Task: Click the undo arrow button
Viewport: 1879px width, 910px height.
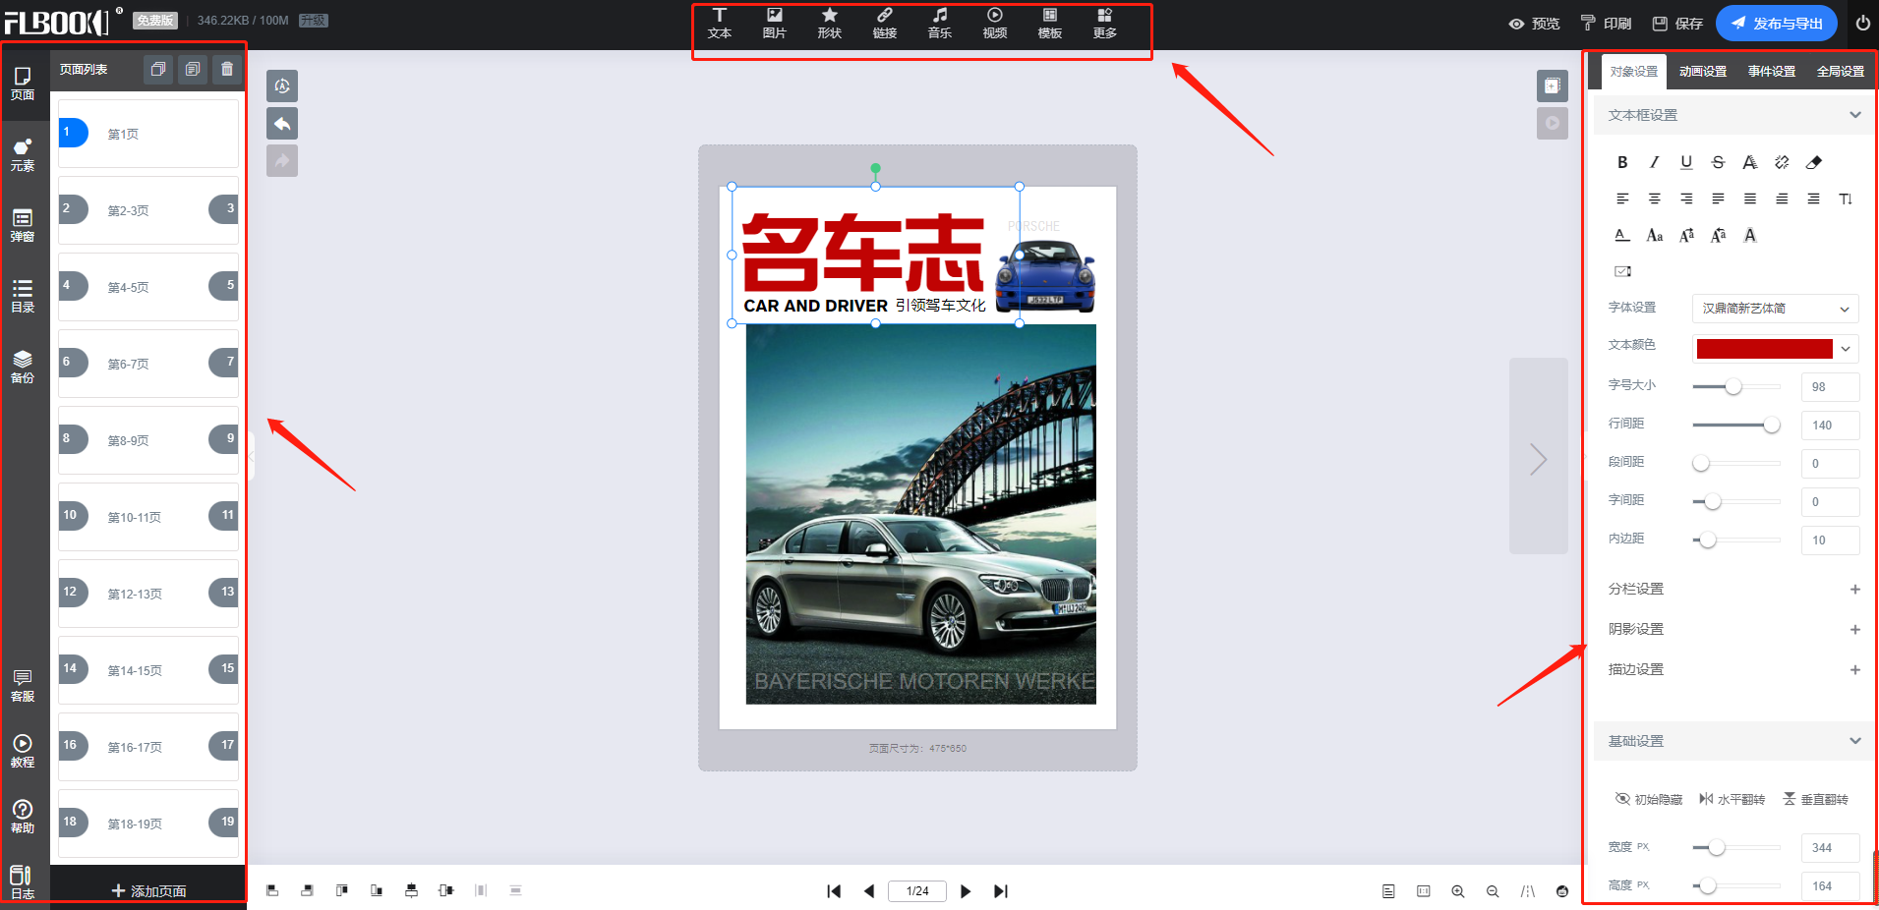Action: pos(282,124)
